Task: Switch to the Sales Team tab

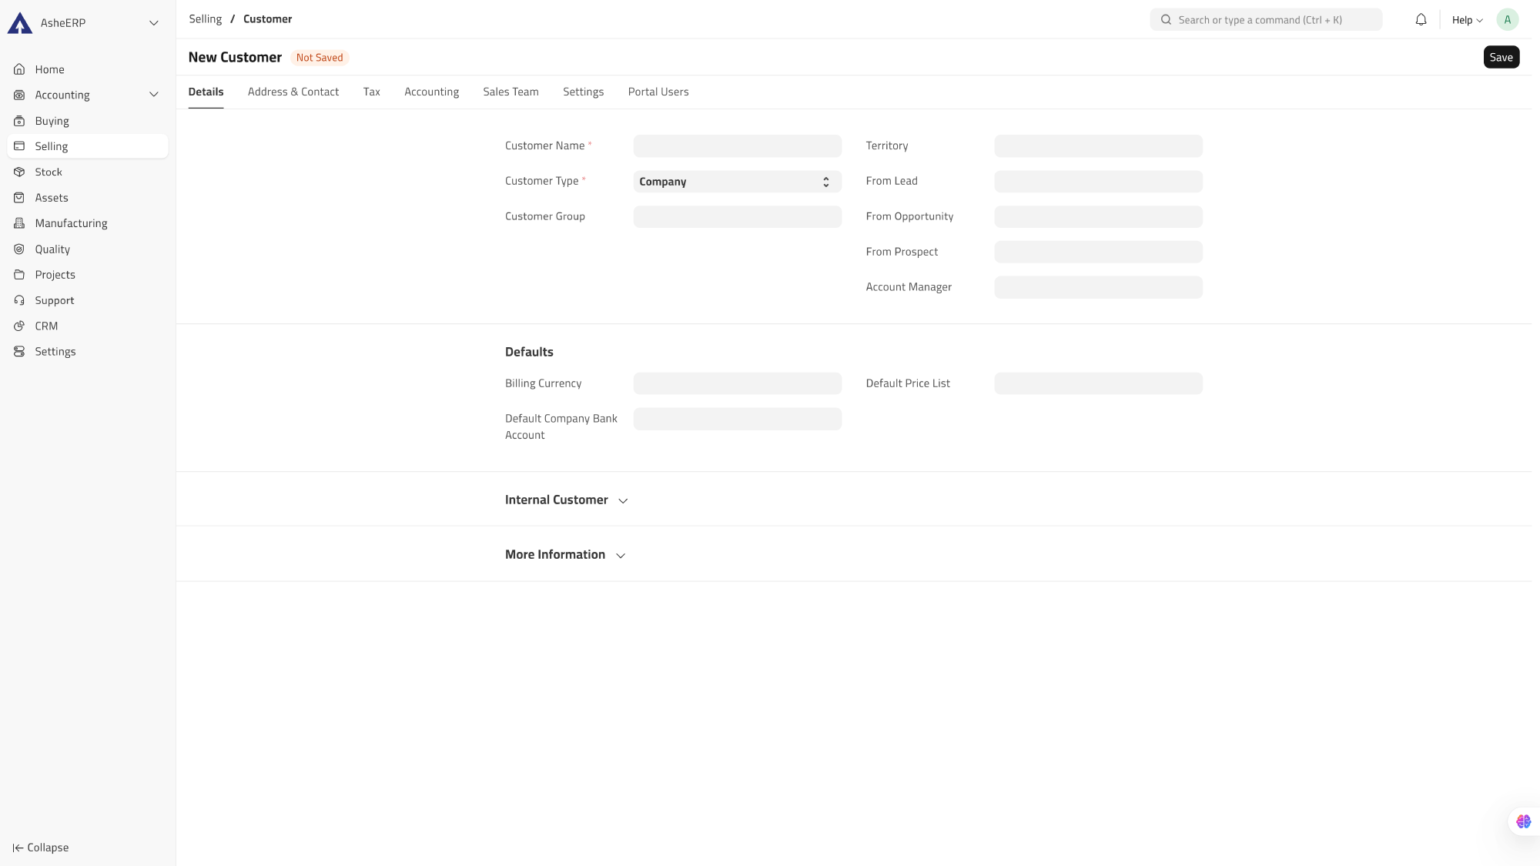Action: (511, 92)
